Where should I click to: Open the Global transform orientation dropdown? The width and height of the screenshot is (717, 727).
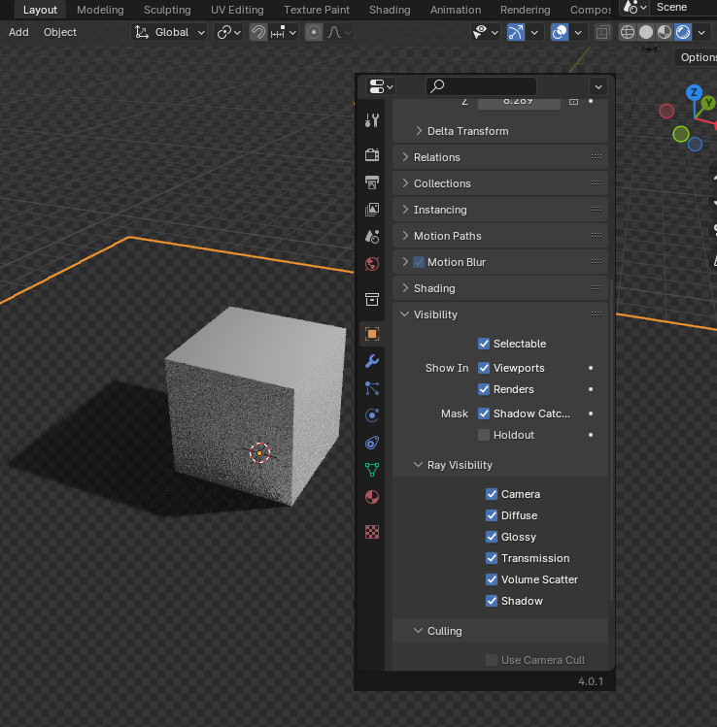169,32
